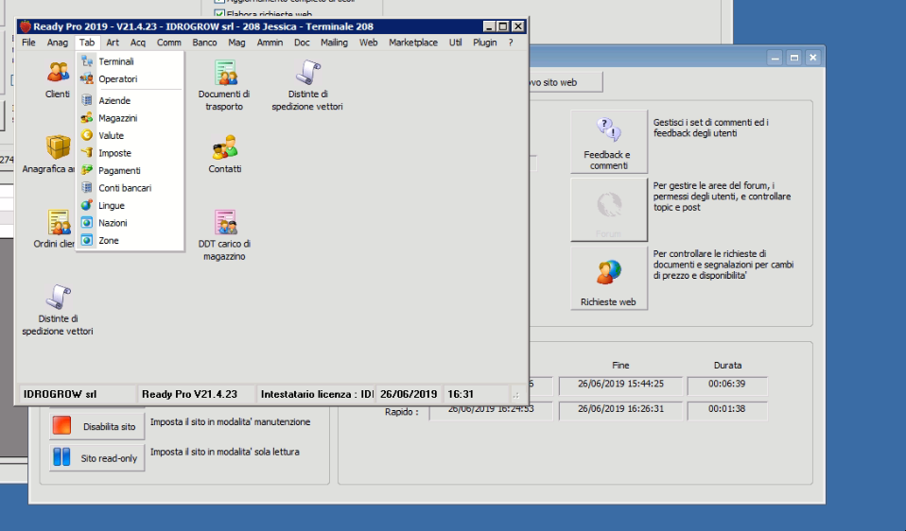Open the Contatti icon
This screenshot has width=906, height=531.
pos(224,146)
